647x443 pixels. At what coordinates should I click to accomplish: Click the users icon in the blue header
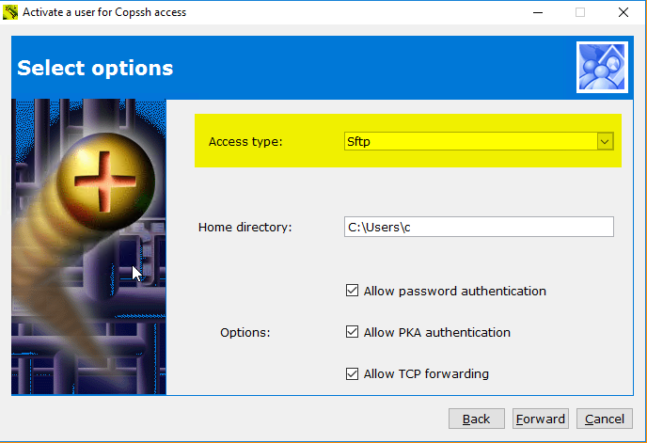click(x=602, y=68)
